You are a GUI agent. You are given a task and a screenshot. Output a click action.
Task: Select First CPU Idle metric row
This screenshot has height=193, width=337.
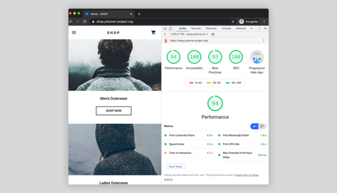pyautogui.click(x=242, y=144)
